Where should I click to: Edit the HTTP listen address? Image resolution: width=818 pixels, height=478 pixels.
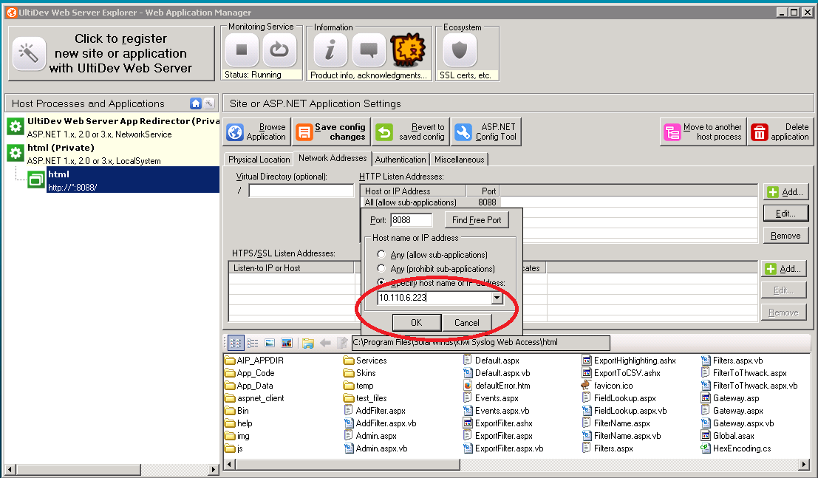tap(785, 214)
